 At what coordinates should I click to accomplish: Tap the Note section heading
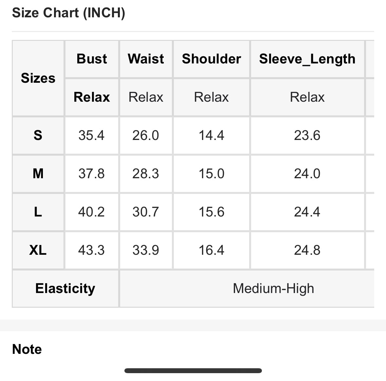[27, 349]
